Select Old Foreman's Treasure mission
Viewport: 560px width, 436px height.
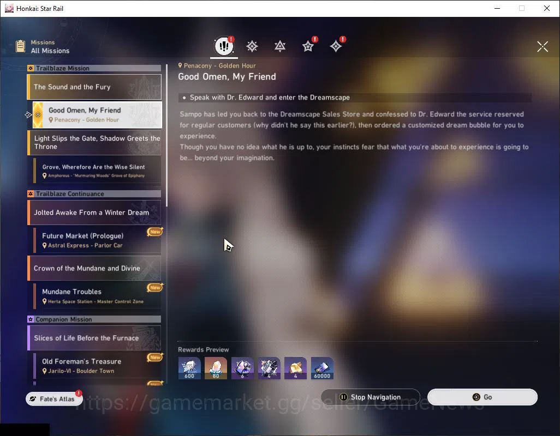tap(97, 366)
